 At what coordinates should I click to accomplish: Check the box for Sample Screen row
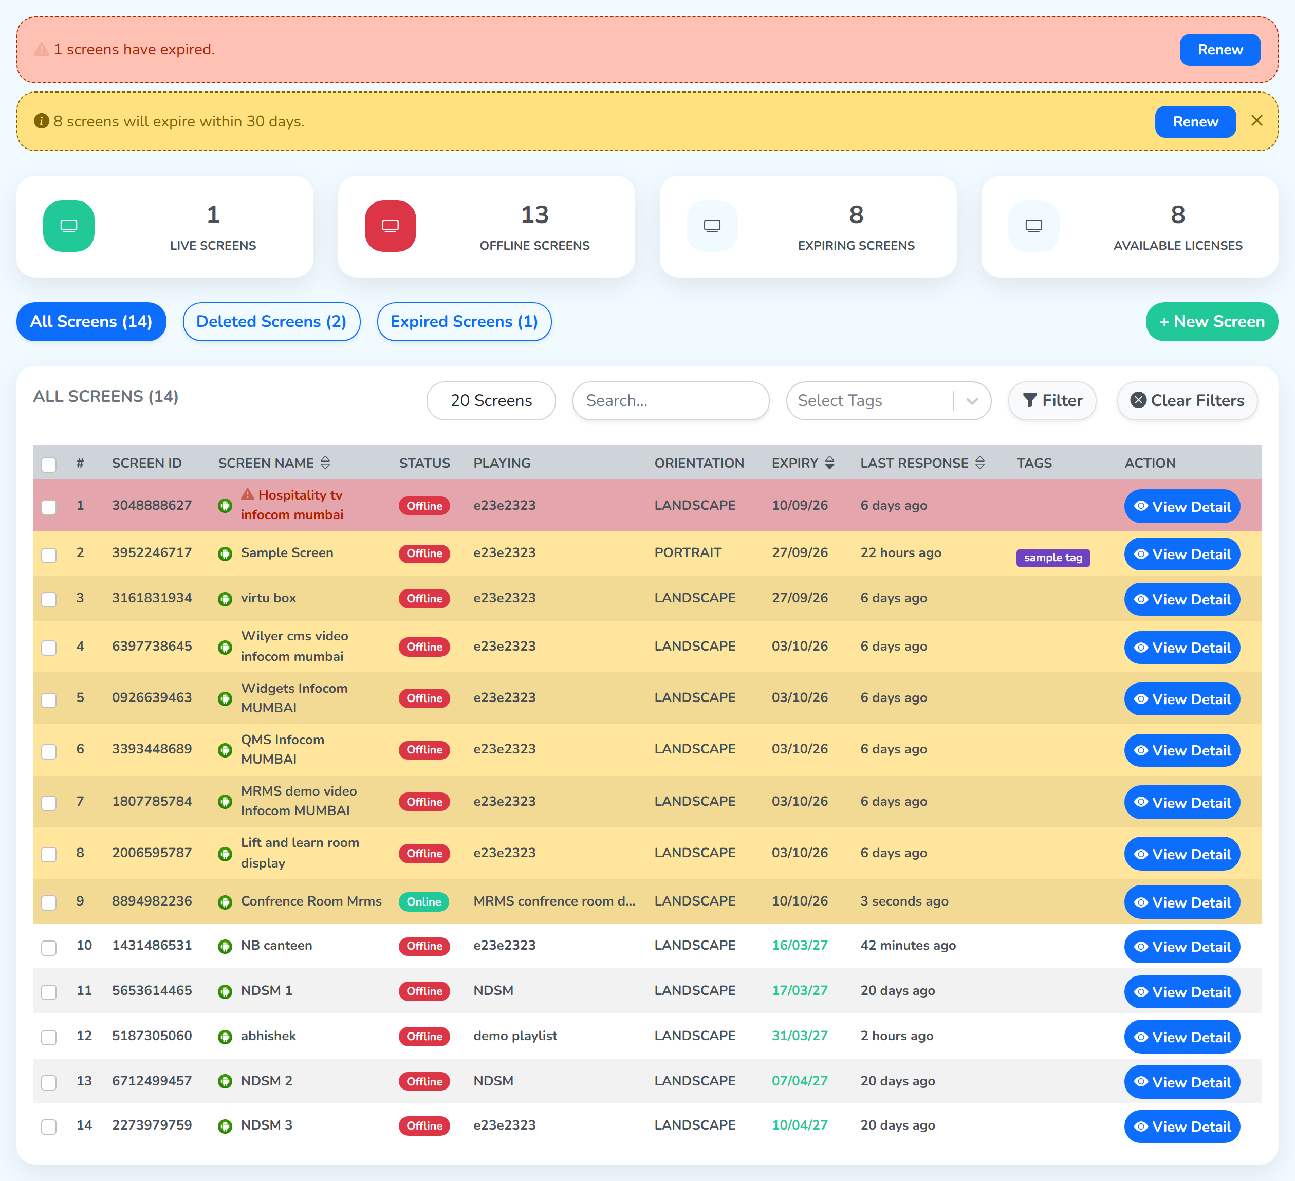point(49,555)
